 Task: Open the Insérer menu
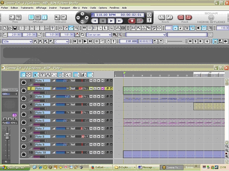coord(53,8)
